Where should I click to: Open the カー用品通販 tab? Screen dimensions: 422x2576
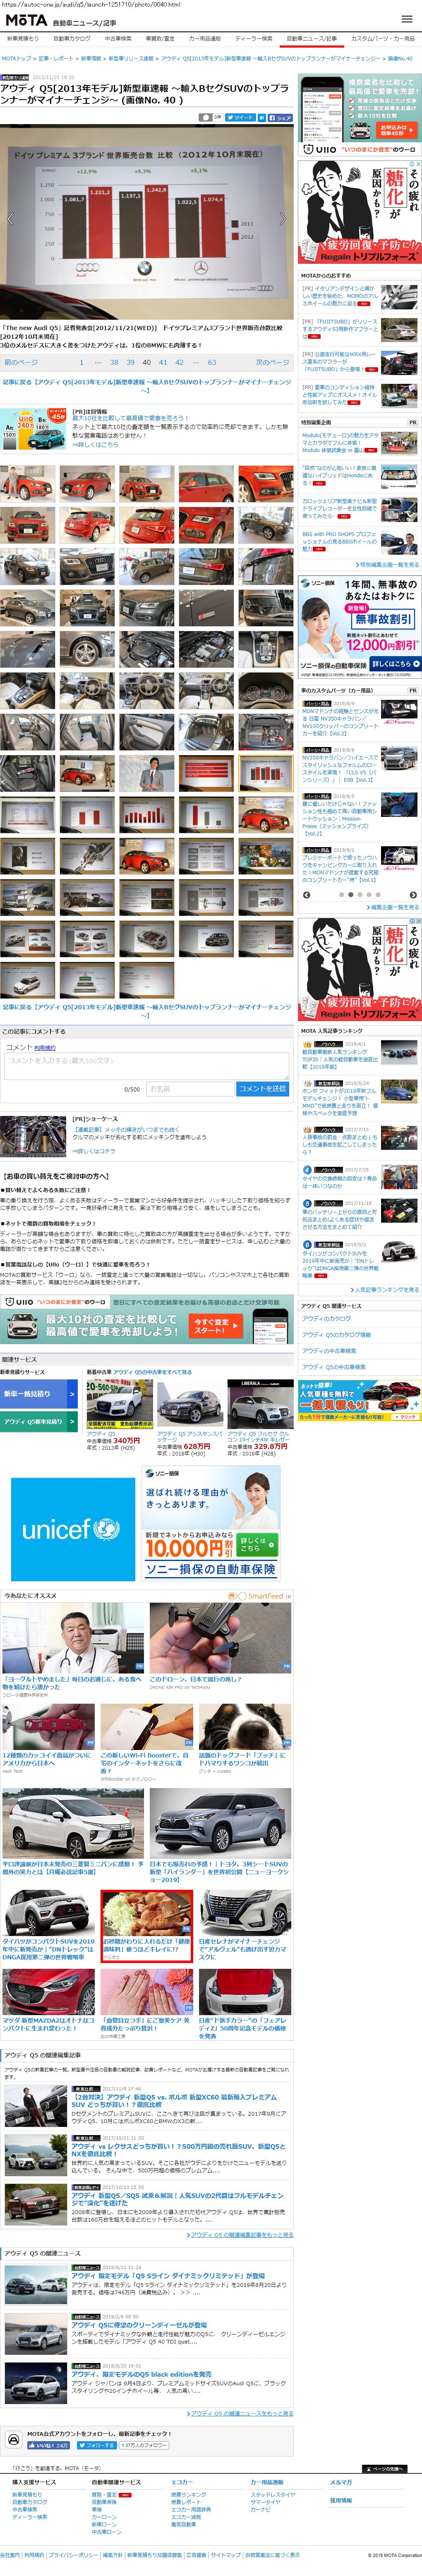tap(204, 38)
